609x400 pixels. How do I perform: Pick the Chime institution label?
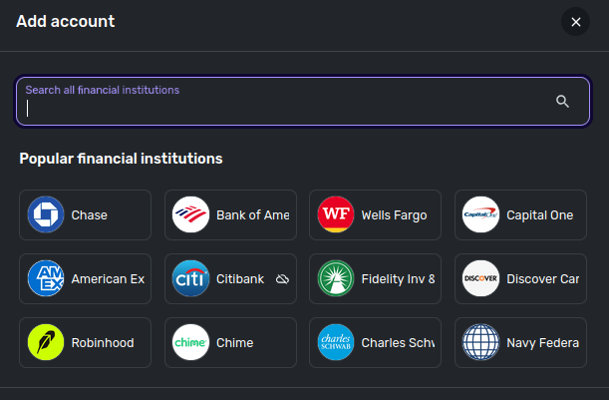pos(235,343)
